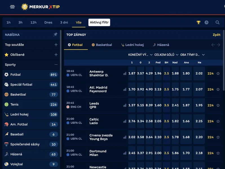
Task: Open the Celkem gólů market dropdown
Action: point(166,55)
